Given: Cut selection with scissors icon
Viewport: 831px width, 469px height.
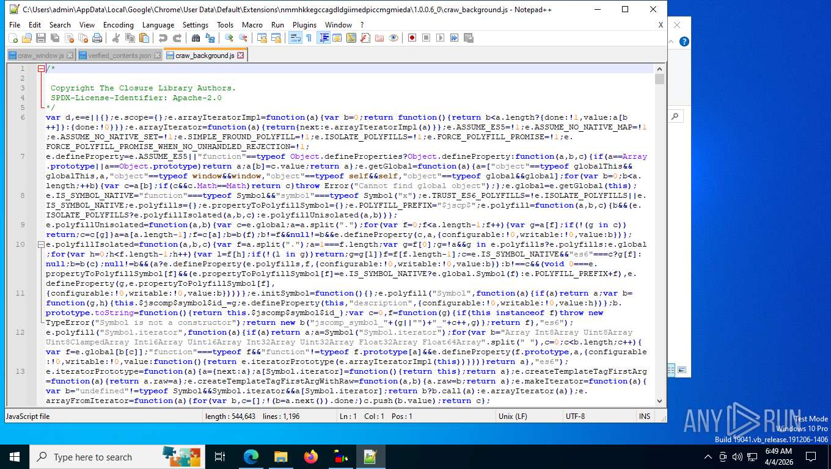Looking at the screenshot, I should [x=115, y=38].
